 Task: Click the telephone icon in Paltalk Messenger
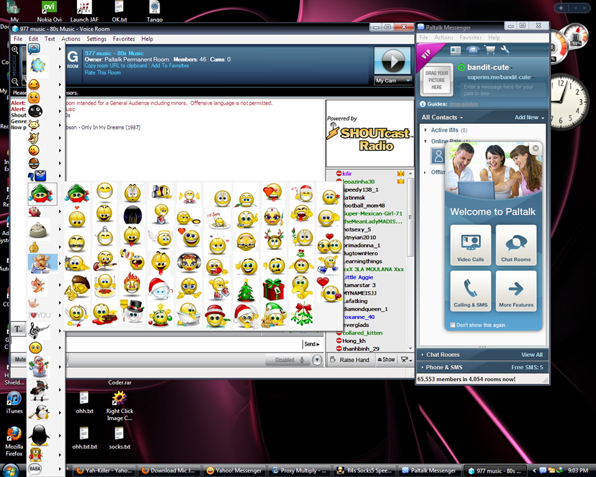coord(473,50)
